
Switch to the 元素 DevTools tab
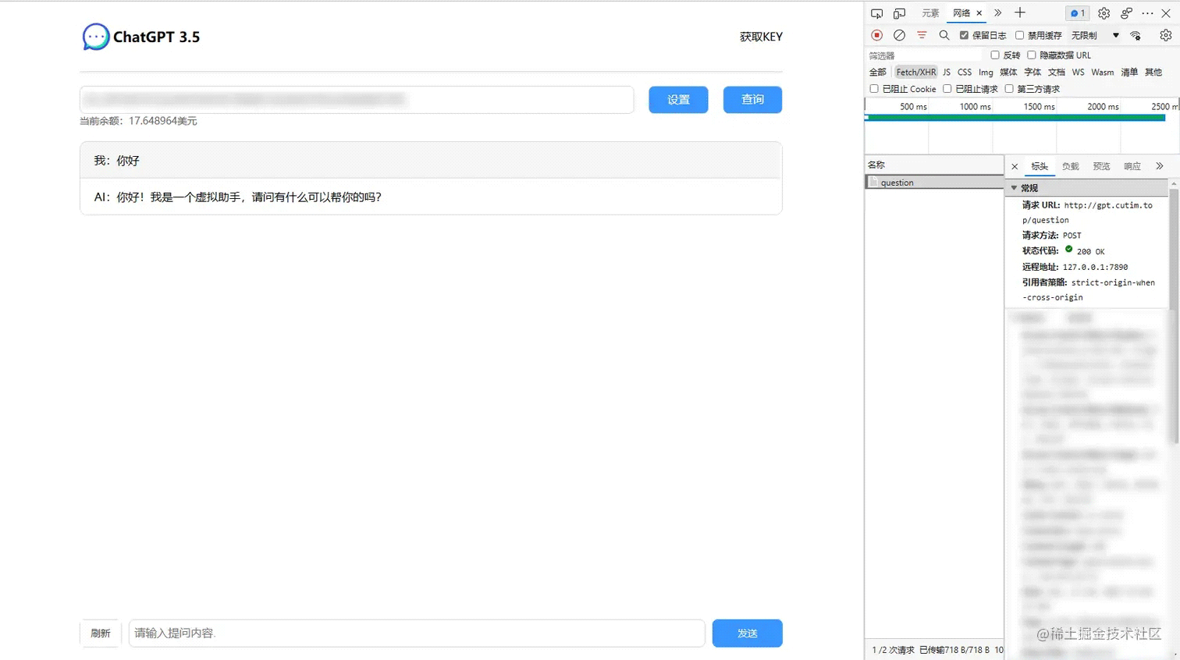[x=930, y=13]
